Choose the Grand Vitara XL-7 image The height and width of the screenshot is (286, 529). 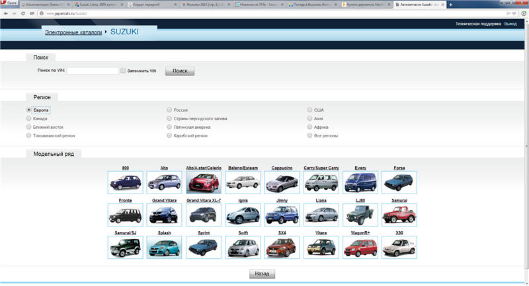point(204,215)
